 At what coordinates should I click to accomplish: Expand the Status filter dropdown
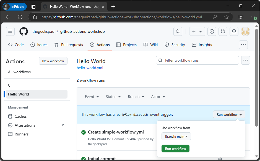(113, 97)
